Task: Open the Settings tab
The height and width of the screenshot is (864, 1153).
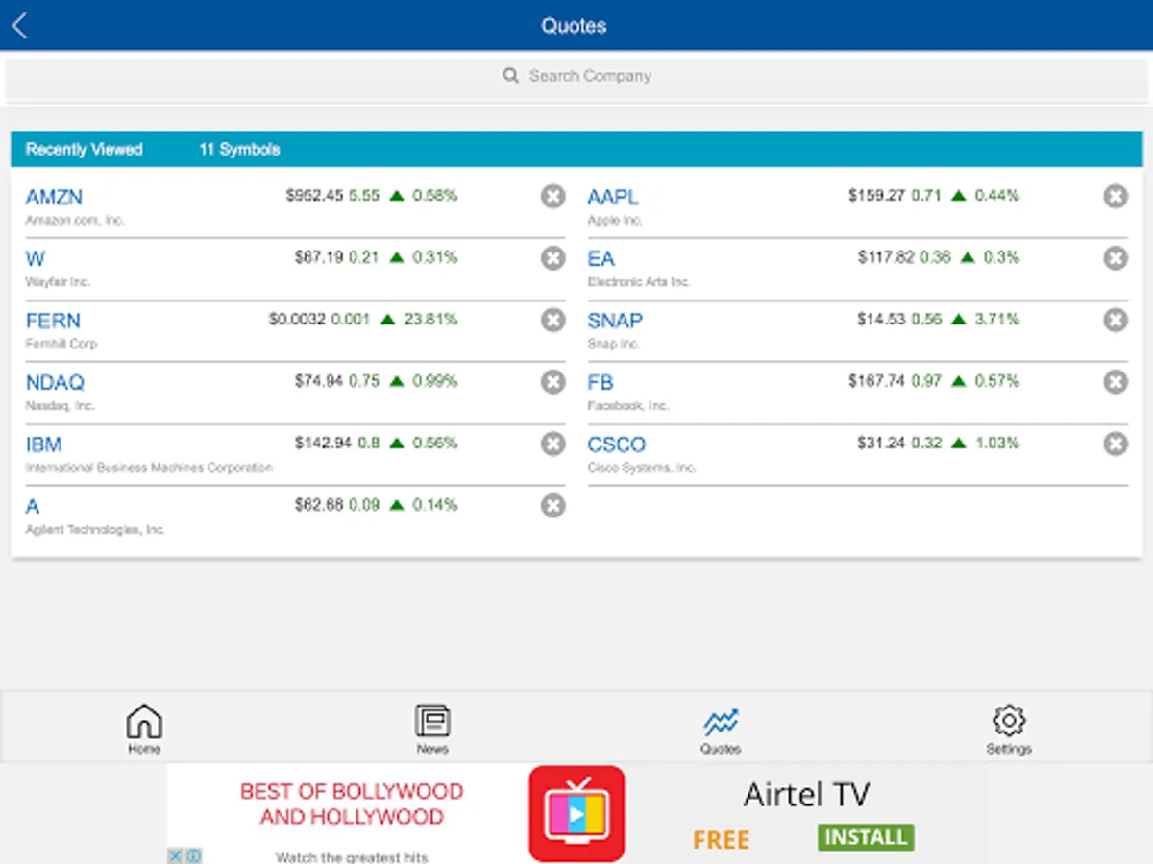Action: tap(1009, 730)
